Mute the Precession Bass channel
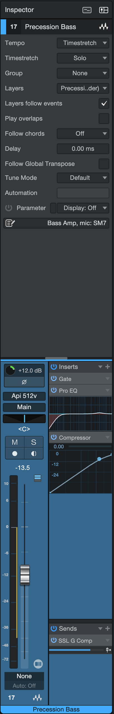The height and width of the screenshot is (714, 114). (x=15, y=442)
